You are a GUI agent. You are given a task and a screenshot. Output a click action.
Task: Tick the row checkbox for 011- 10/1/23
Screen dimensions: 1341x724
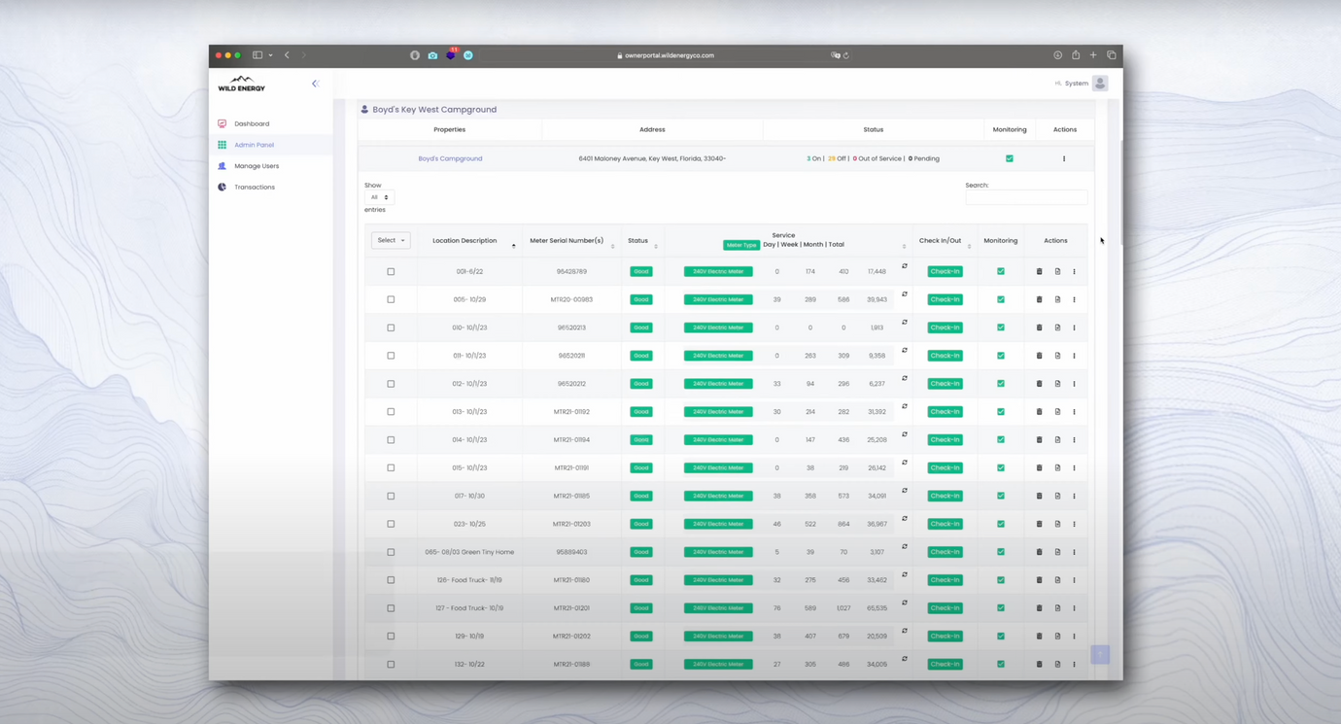click(x=391, y=356)
